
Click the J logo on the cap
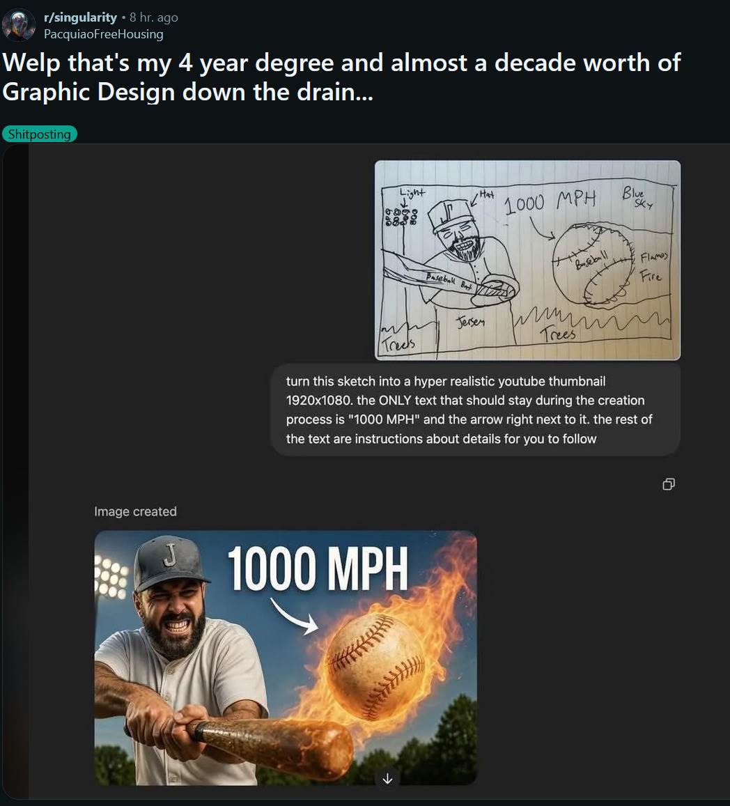[170, 555]
